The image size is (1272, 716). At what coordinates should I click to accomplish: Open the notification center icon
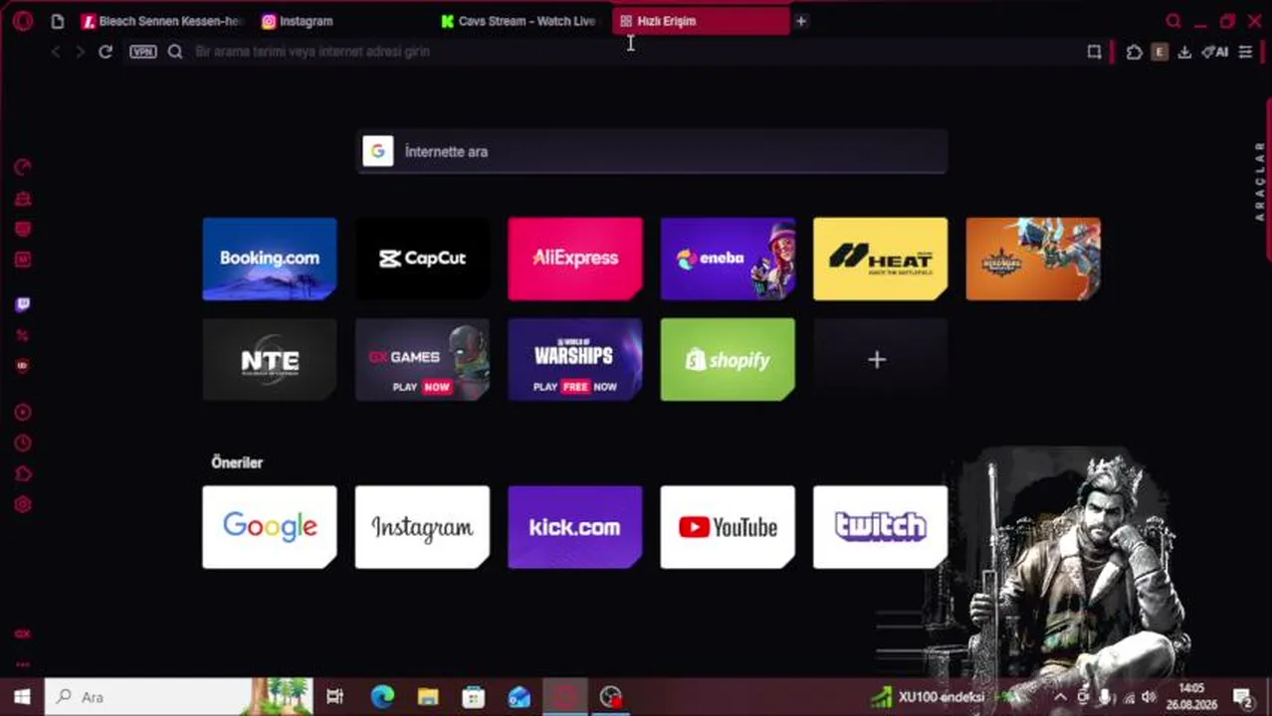[x=1242, y=697]
